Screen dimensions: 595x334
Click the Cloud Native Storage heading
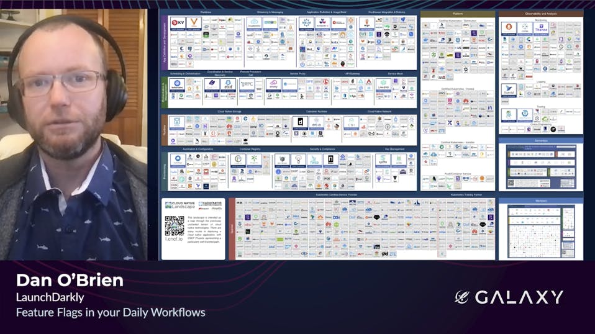point(229,112)
